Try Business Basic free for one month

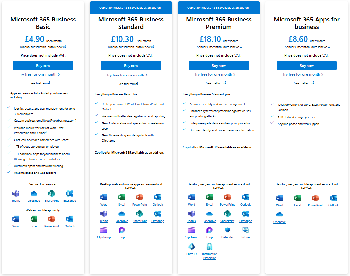40,74
